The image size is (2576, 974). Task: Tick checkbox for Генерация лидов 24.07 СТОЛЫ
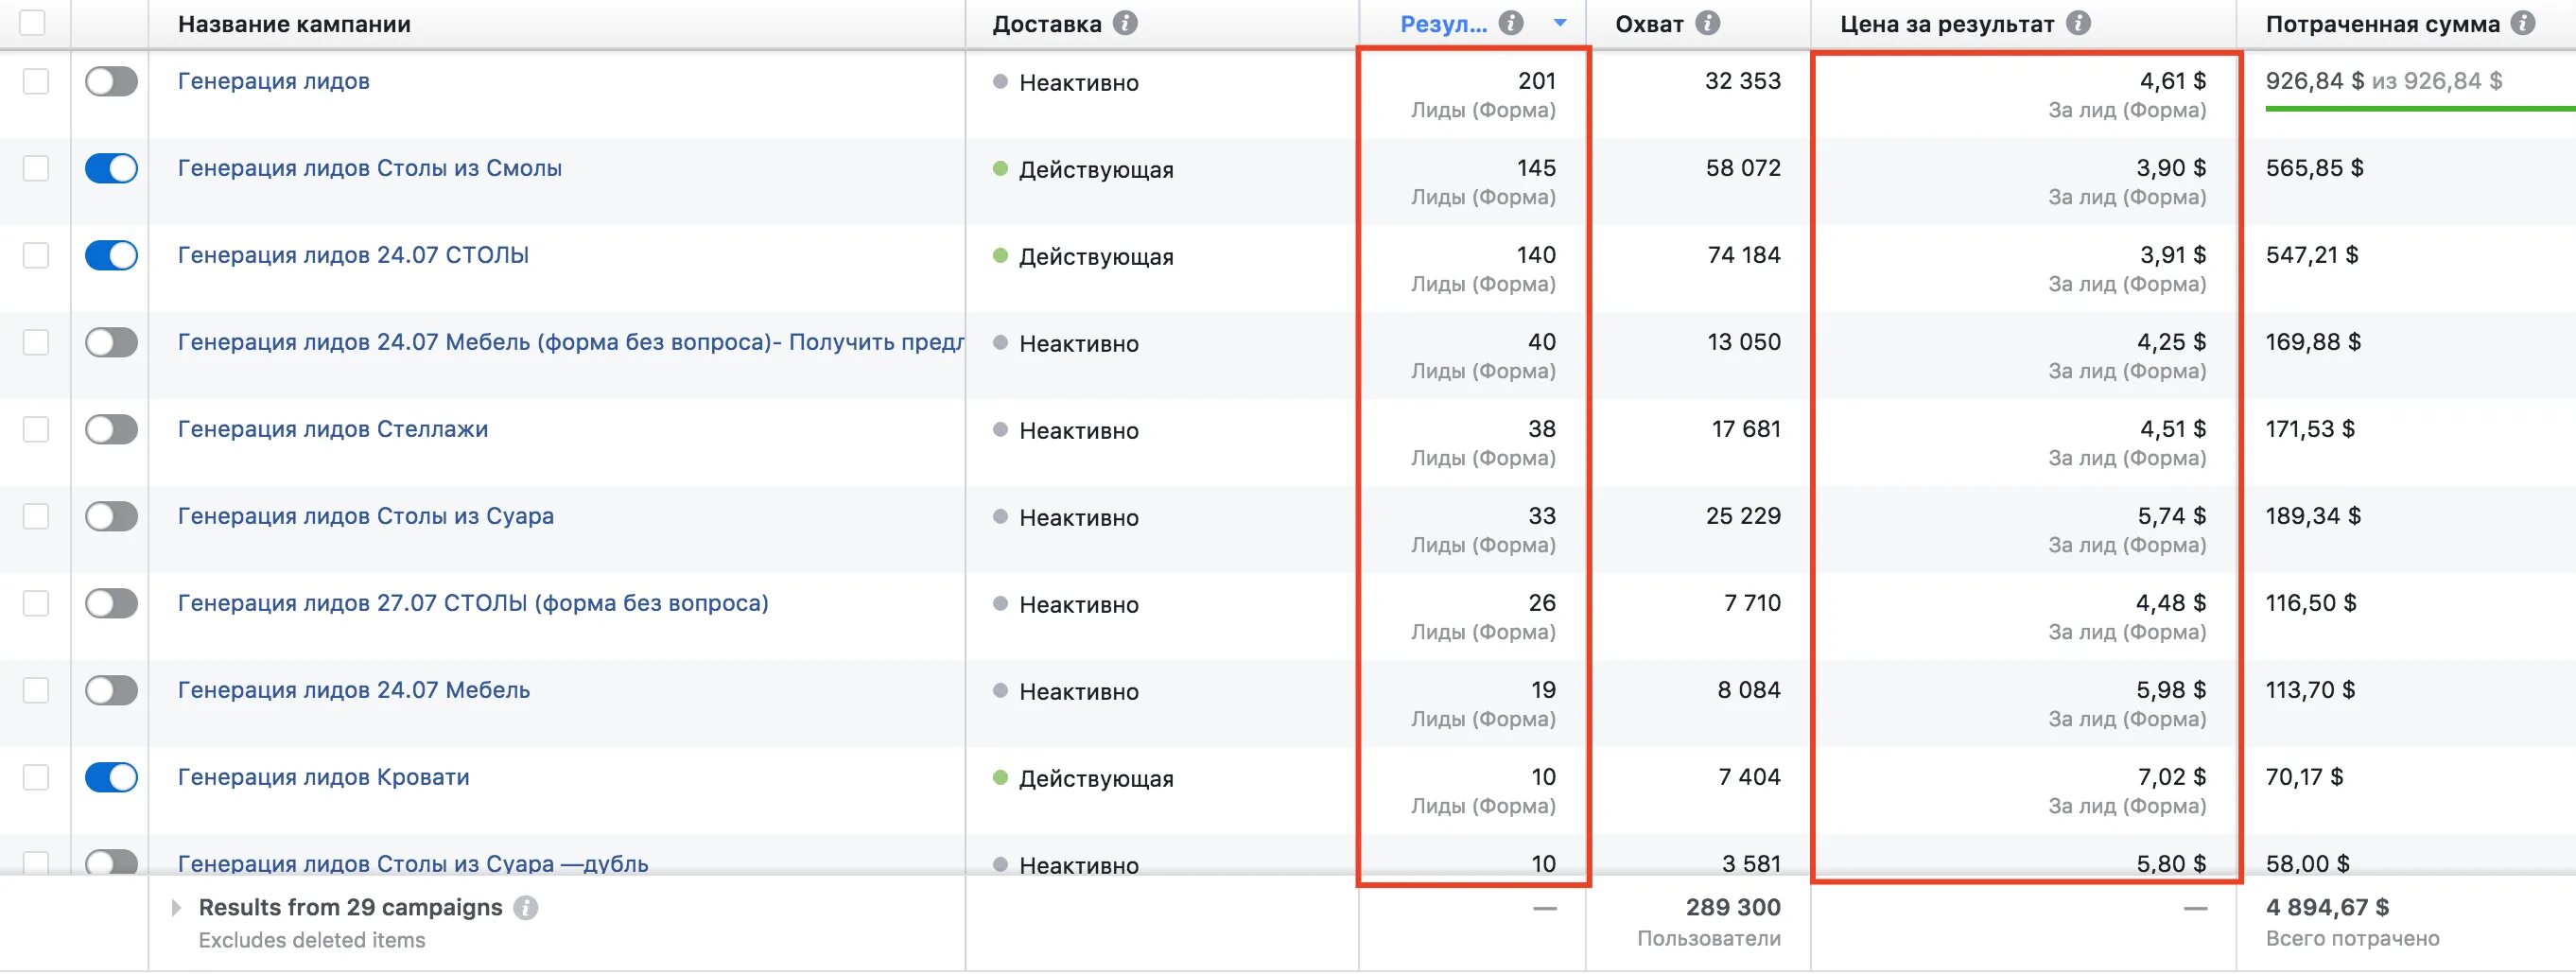(36, 255)
